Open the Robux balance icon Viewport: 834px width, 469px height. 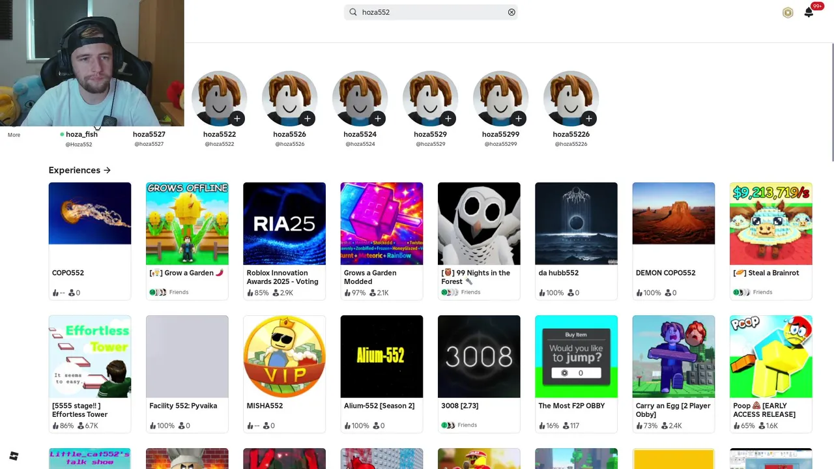coord(788,12)
